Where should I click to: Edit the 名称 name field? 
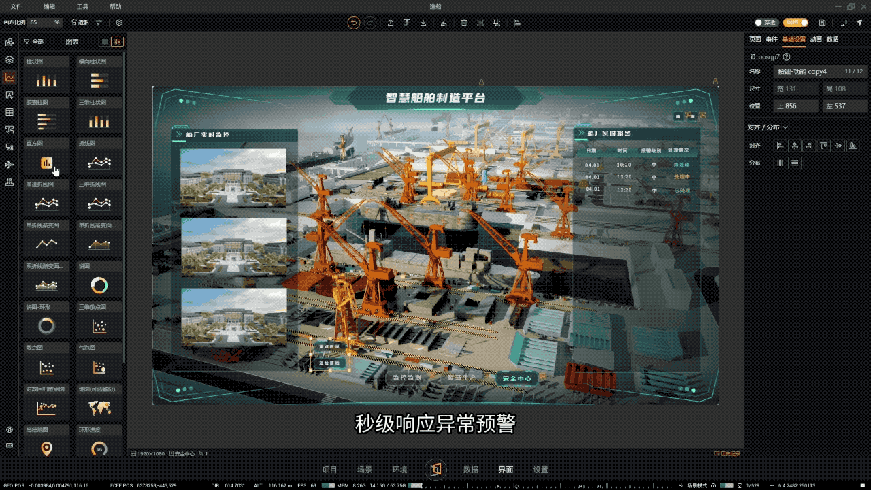click(x=820, y=71)
